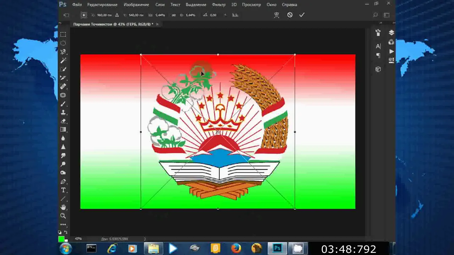Screen dimensions: 454x255
Task: Open the Текст menu
Action: [175, 5]
